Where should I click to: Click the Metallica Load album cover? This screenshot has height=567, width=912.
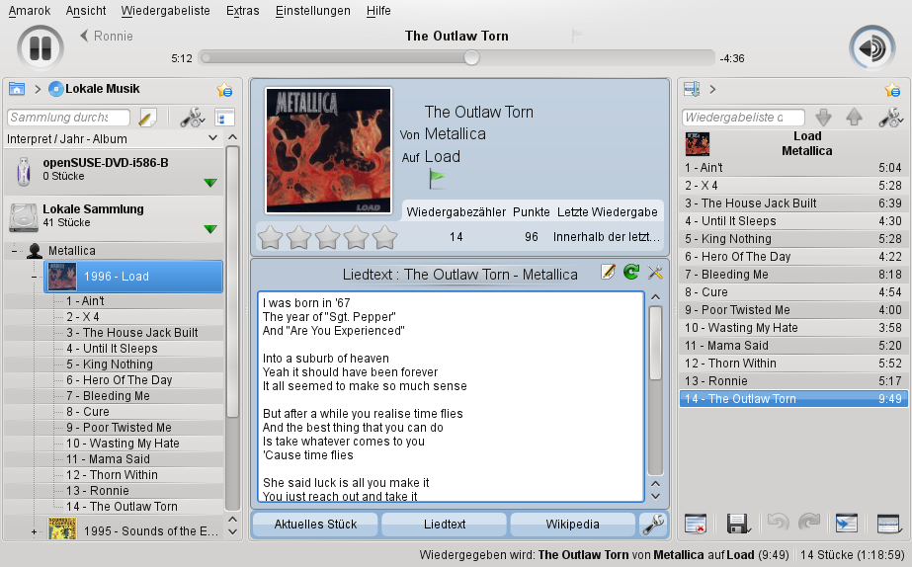pos(329,150)
